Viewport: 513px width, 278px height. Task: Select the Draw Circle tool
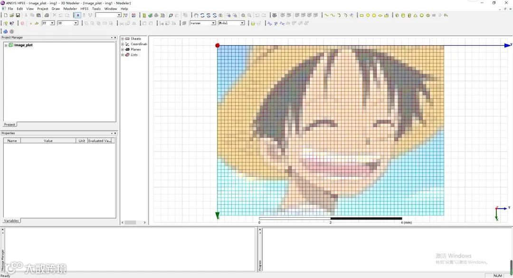tap(368, 15)
